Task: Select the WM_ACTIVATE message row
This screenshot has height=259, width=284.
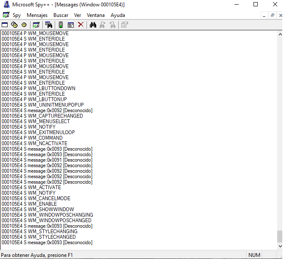Action: coord(31,187)
